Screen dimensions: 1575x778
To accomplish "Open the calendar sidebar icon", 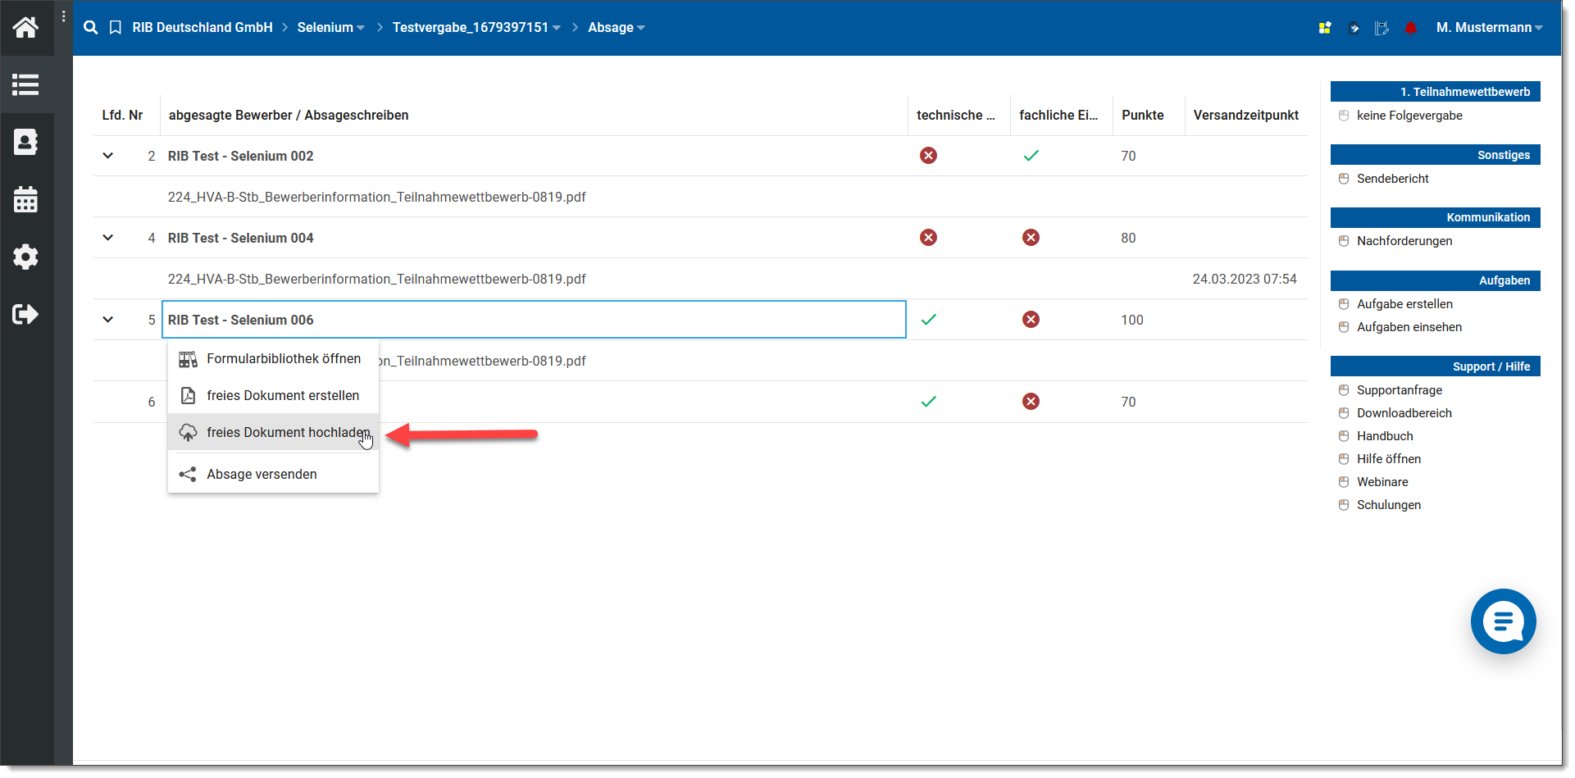I will pos(25,199).
